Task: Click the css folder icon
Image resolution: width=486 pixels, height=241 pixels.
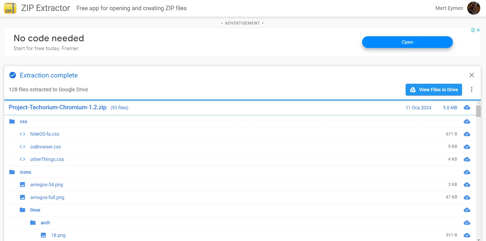Action: click(x=12, y=122)
